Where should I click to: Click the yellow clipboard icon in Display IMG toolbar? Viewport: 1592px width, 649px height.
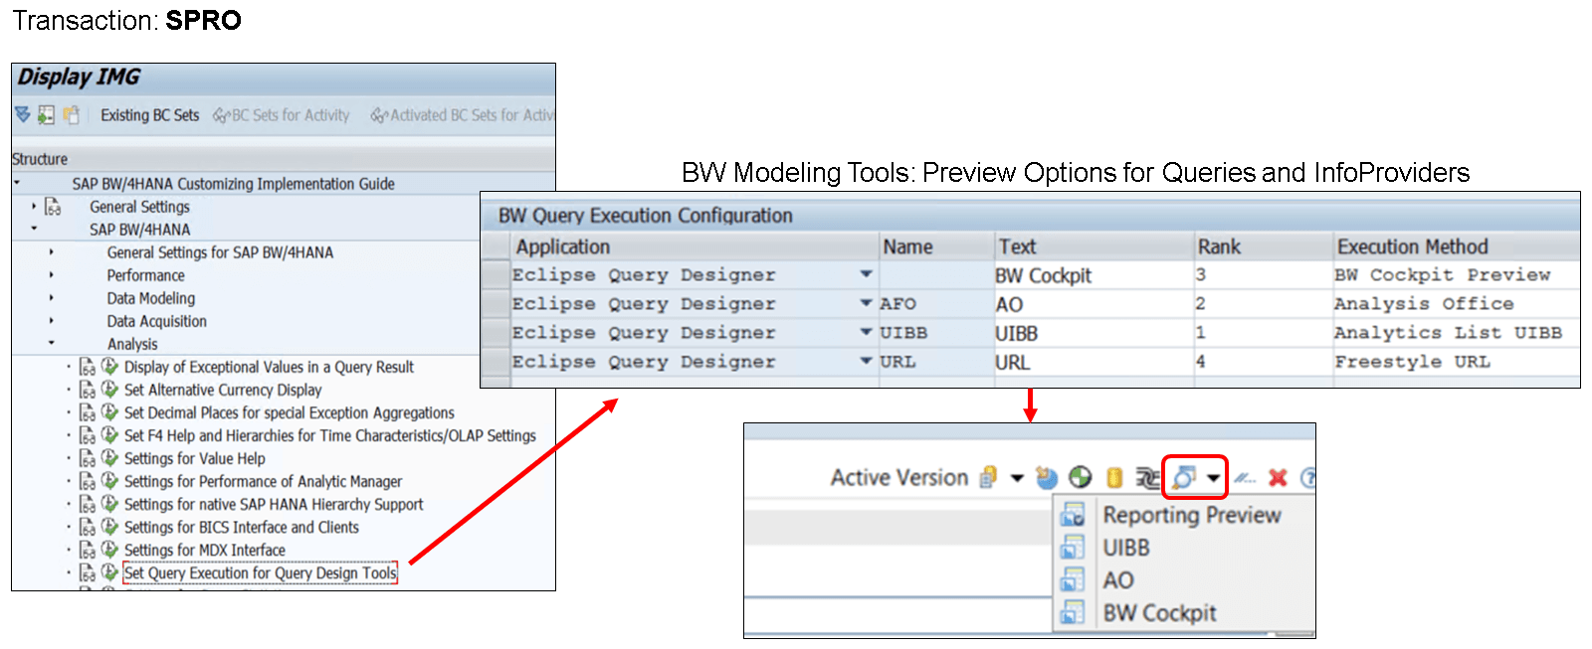click(71, 115)
